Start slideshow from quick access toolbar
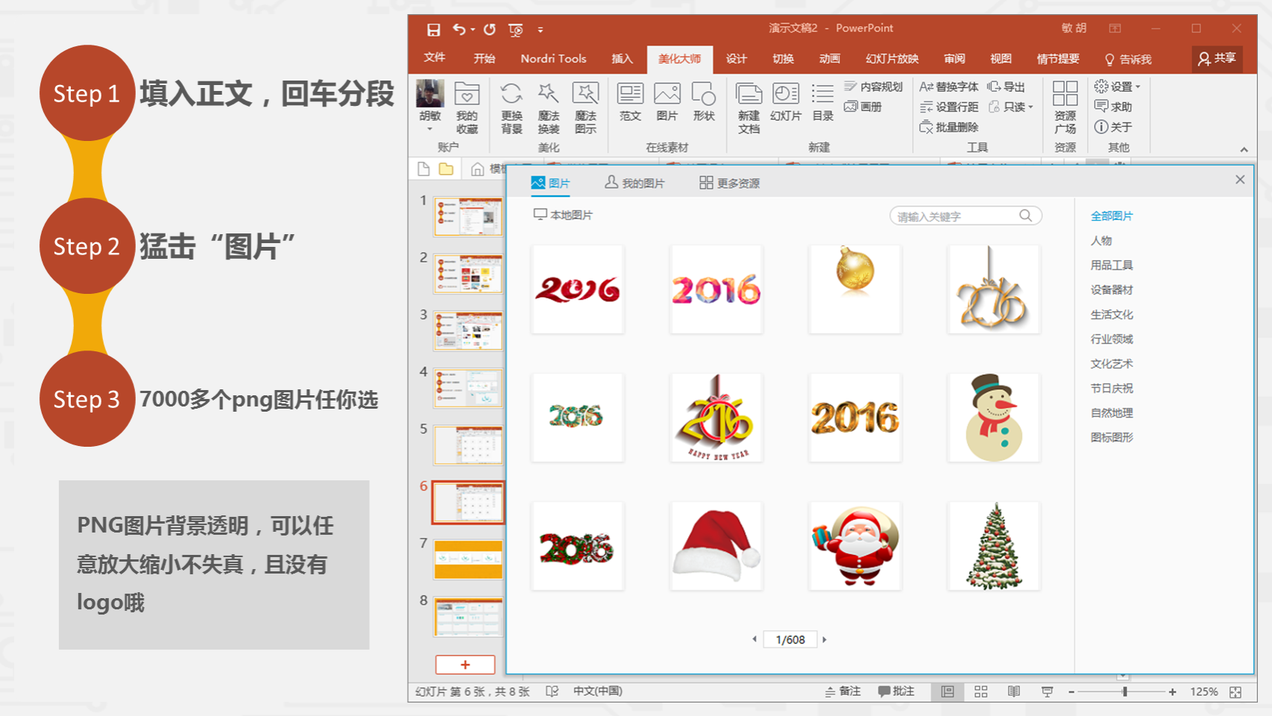 [x=515, y=30]
